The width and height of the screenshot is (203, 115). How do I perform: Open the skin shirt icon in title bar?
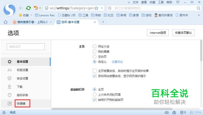178,2
